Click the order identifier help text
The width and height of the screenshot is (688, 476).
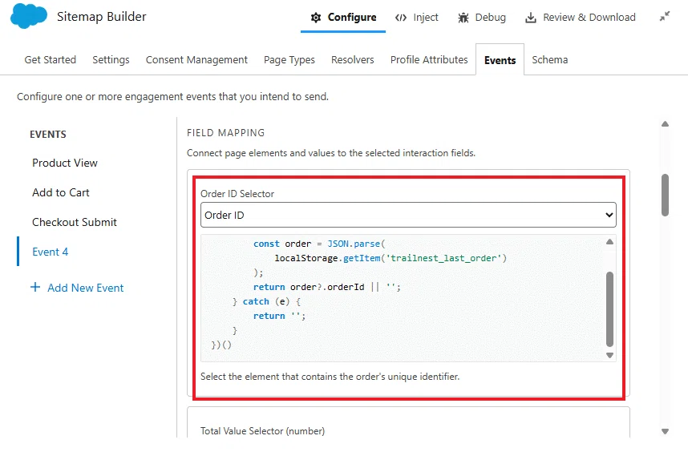click(x=330, y=377)
